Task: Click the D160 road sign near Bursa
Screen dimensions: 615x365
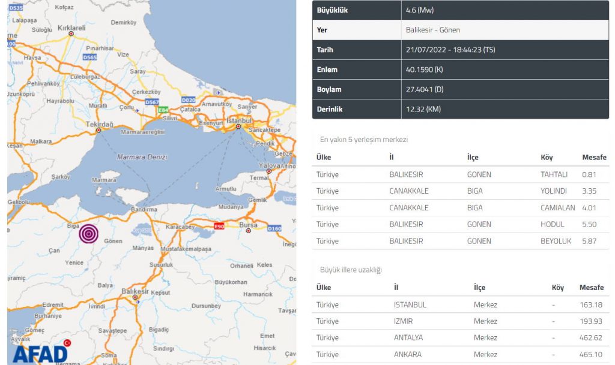Action: [274, 228]
